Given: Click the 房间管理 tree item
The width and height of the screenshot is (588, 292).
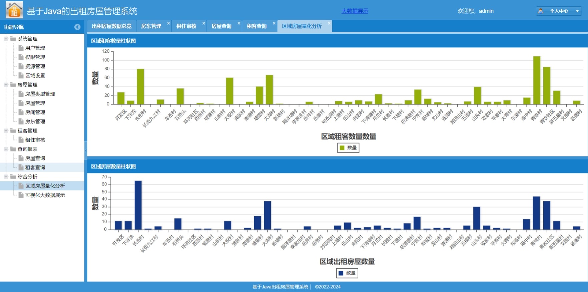Looking at the screenshot, I should tap(35, 112).
